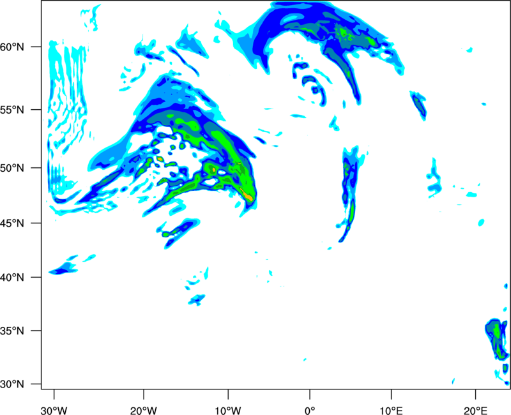
Task: Click the 45°N latitude axis label
Action: pos(12,223)
